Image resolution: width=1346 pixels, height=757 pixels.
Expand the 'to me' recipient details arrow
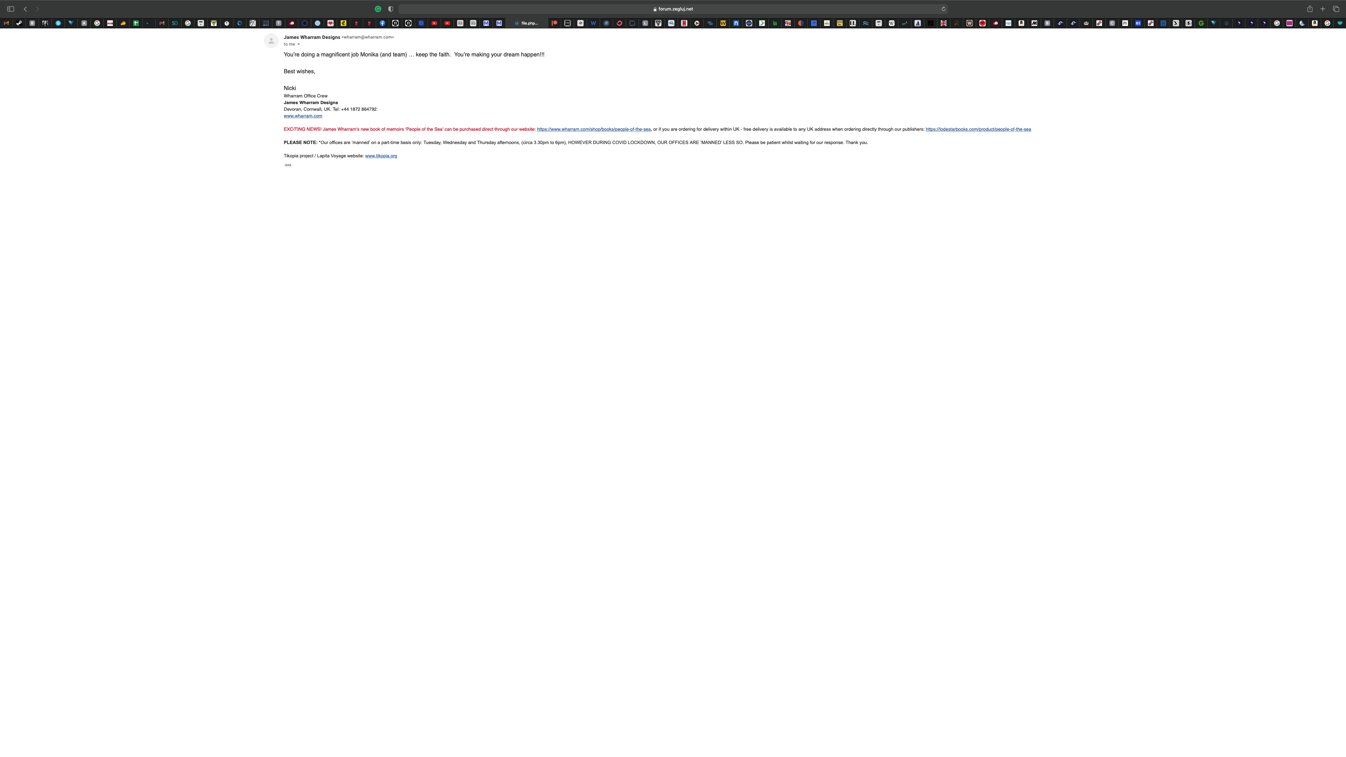pos(298,45)
